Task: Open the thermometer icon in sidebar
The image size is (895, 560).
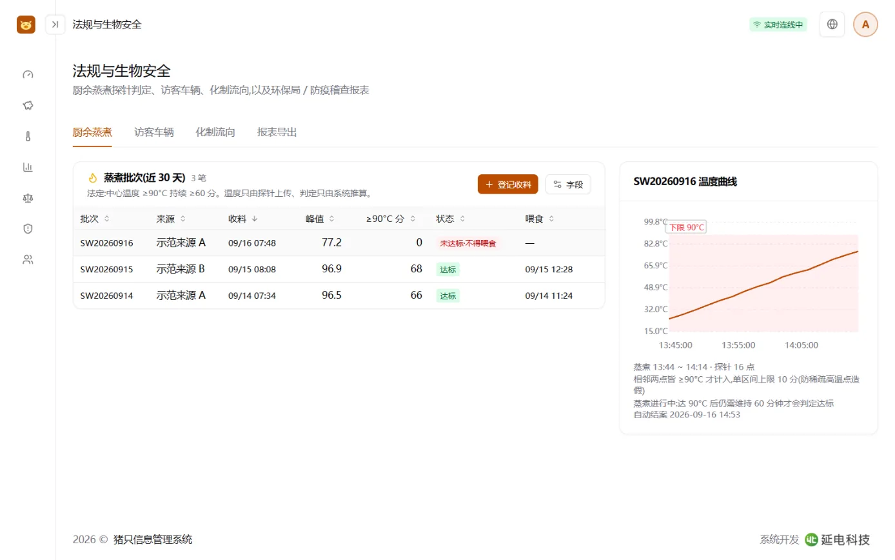Action: (28, 136)
